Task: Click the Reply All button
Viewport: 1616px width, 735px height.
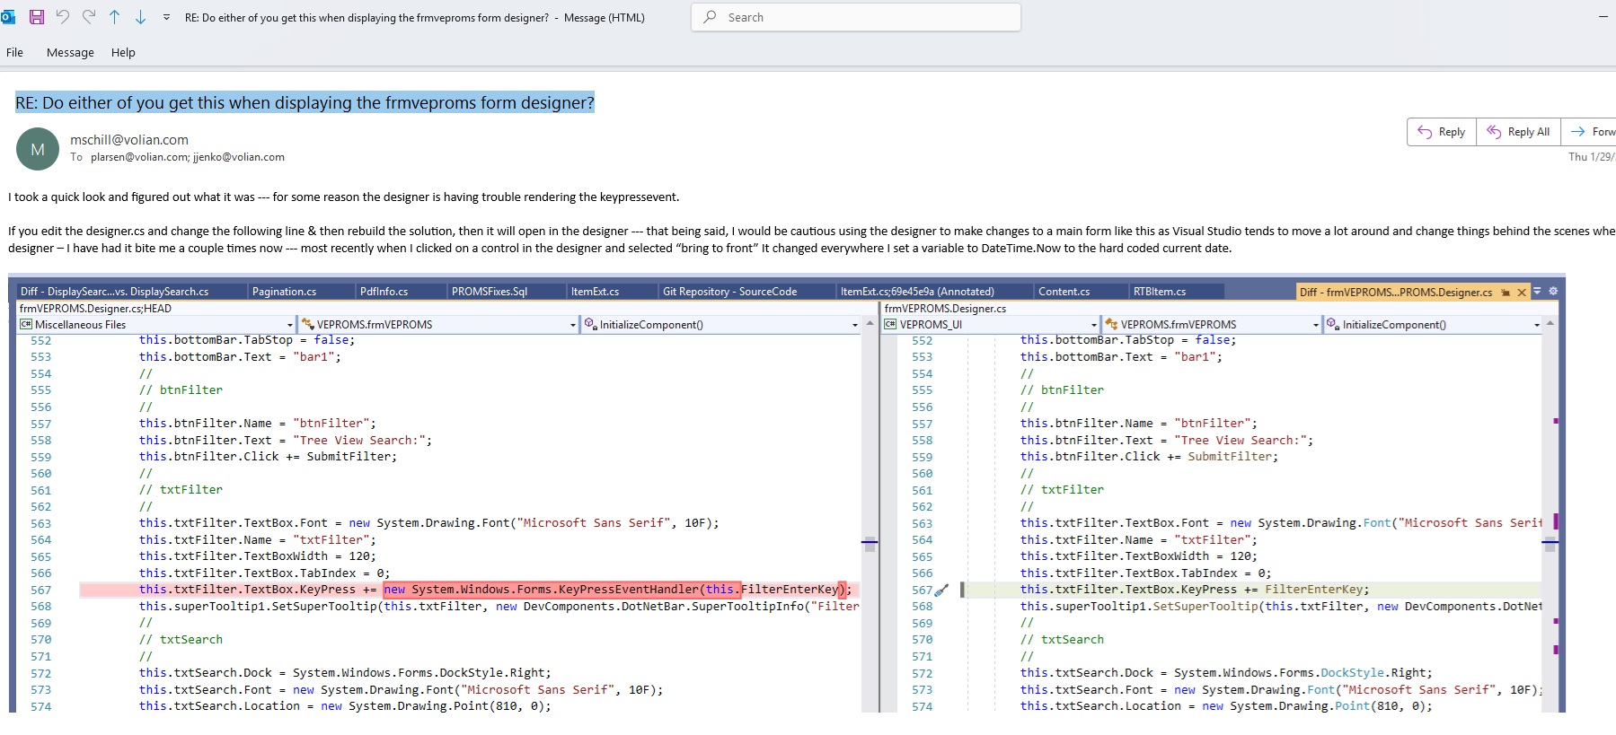Action: pyautogui.click(x=1518, y=132)
